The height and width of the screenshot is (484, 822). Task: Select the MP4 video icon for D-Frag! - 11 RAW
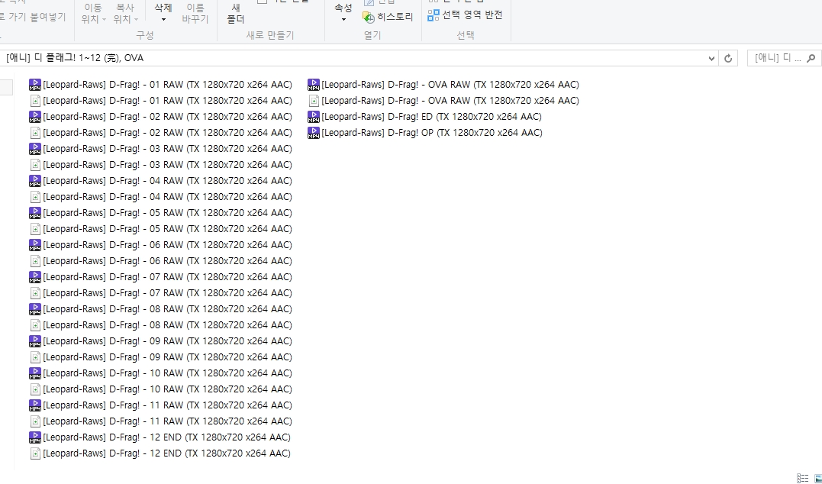point(35,405)
